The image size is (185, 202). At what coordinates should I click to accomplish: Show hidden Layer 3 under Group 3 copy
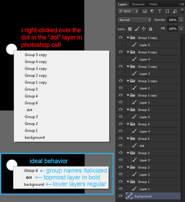(x=120, y=73)
